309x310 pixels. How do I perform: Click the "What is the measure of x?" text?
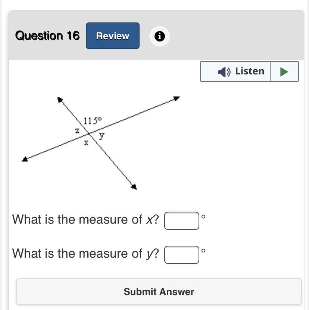click(85, 220)
